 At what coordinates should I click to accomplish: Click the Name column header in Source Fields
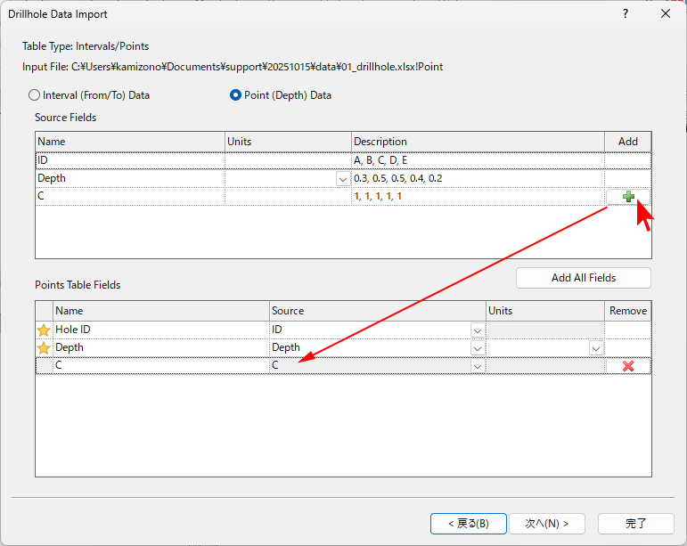pos(129,142)
